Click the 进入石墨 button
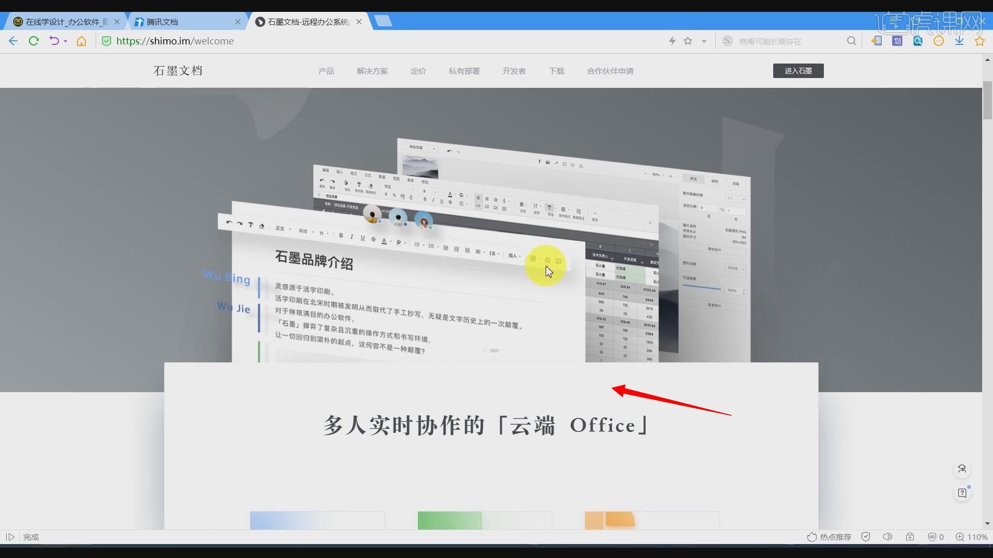 (798, 71)
